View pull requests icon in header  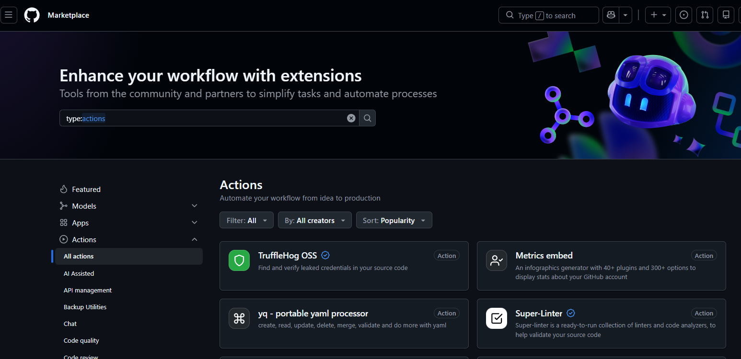[705, 15]
